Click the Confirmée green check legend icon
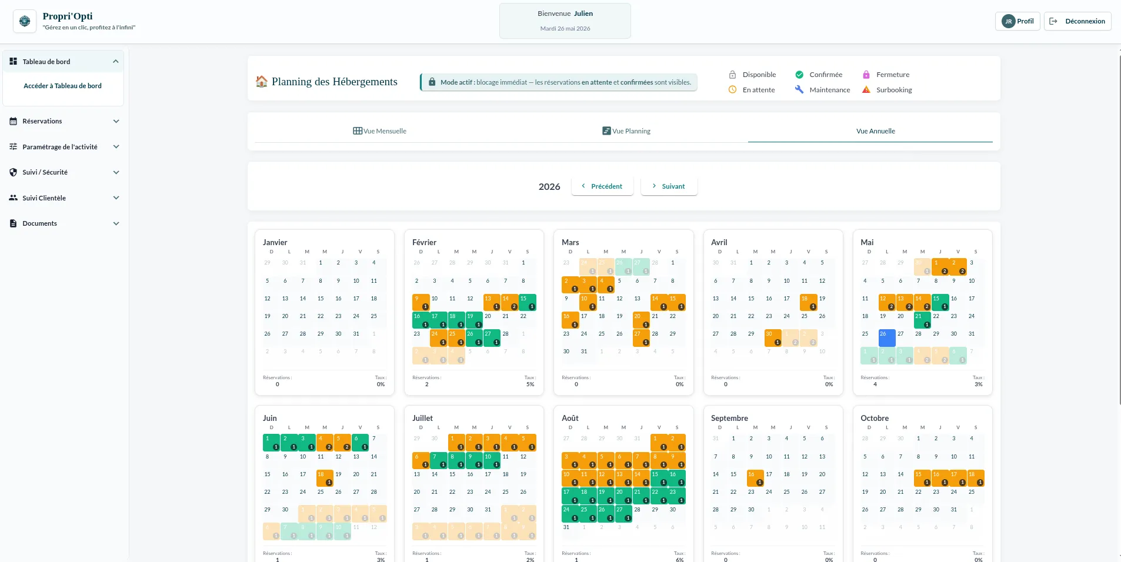1121x562 pixels. click(799, 75)
